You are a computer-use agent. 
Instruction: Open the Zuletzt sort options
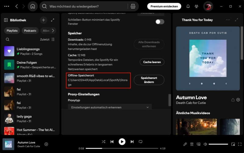click(47, 39)
